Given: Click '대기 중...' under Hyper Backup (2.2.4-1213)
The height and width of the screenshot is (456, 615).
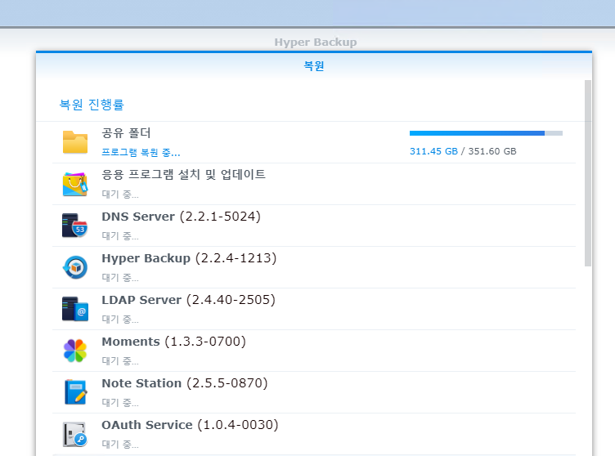Looking at the screenshot, I should click(120, 278).
